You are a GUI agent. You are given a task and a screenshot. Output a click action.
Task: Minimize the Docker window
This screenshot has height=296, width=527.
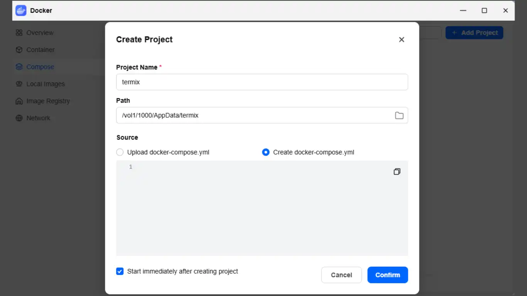point(463,10)
